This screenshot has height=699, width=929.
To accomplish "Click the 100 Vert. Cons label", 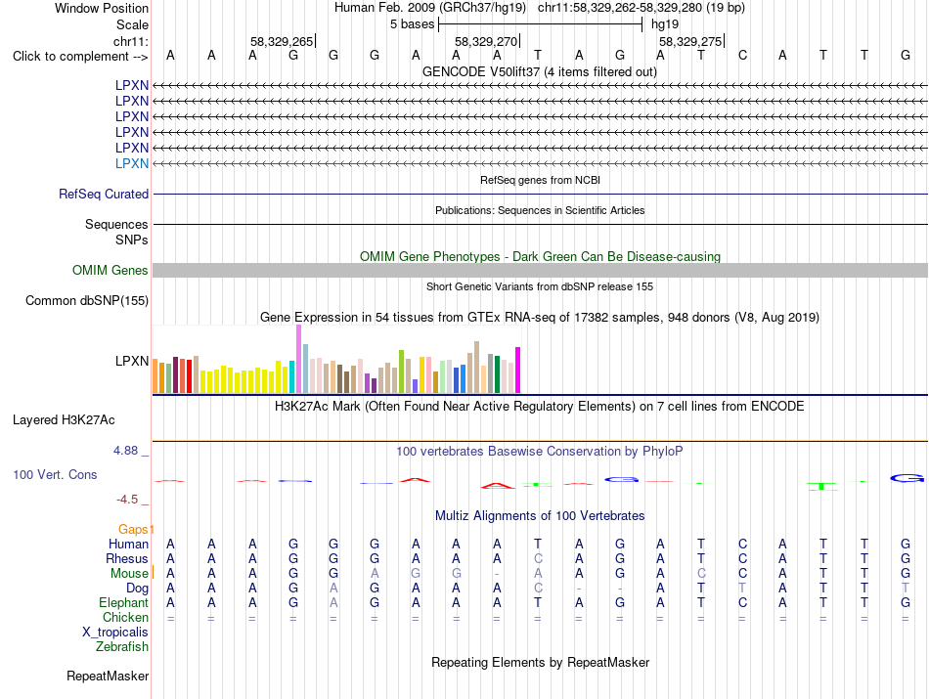I will coord(55,474).
